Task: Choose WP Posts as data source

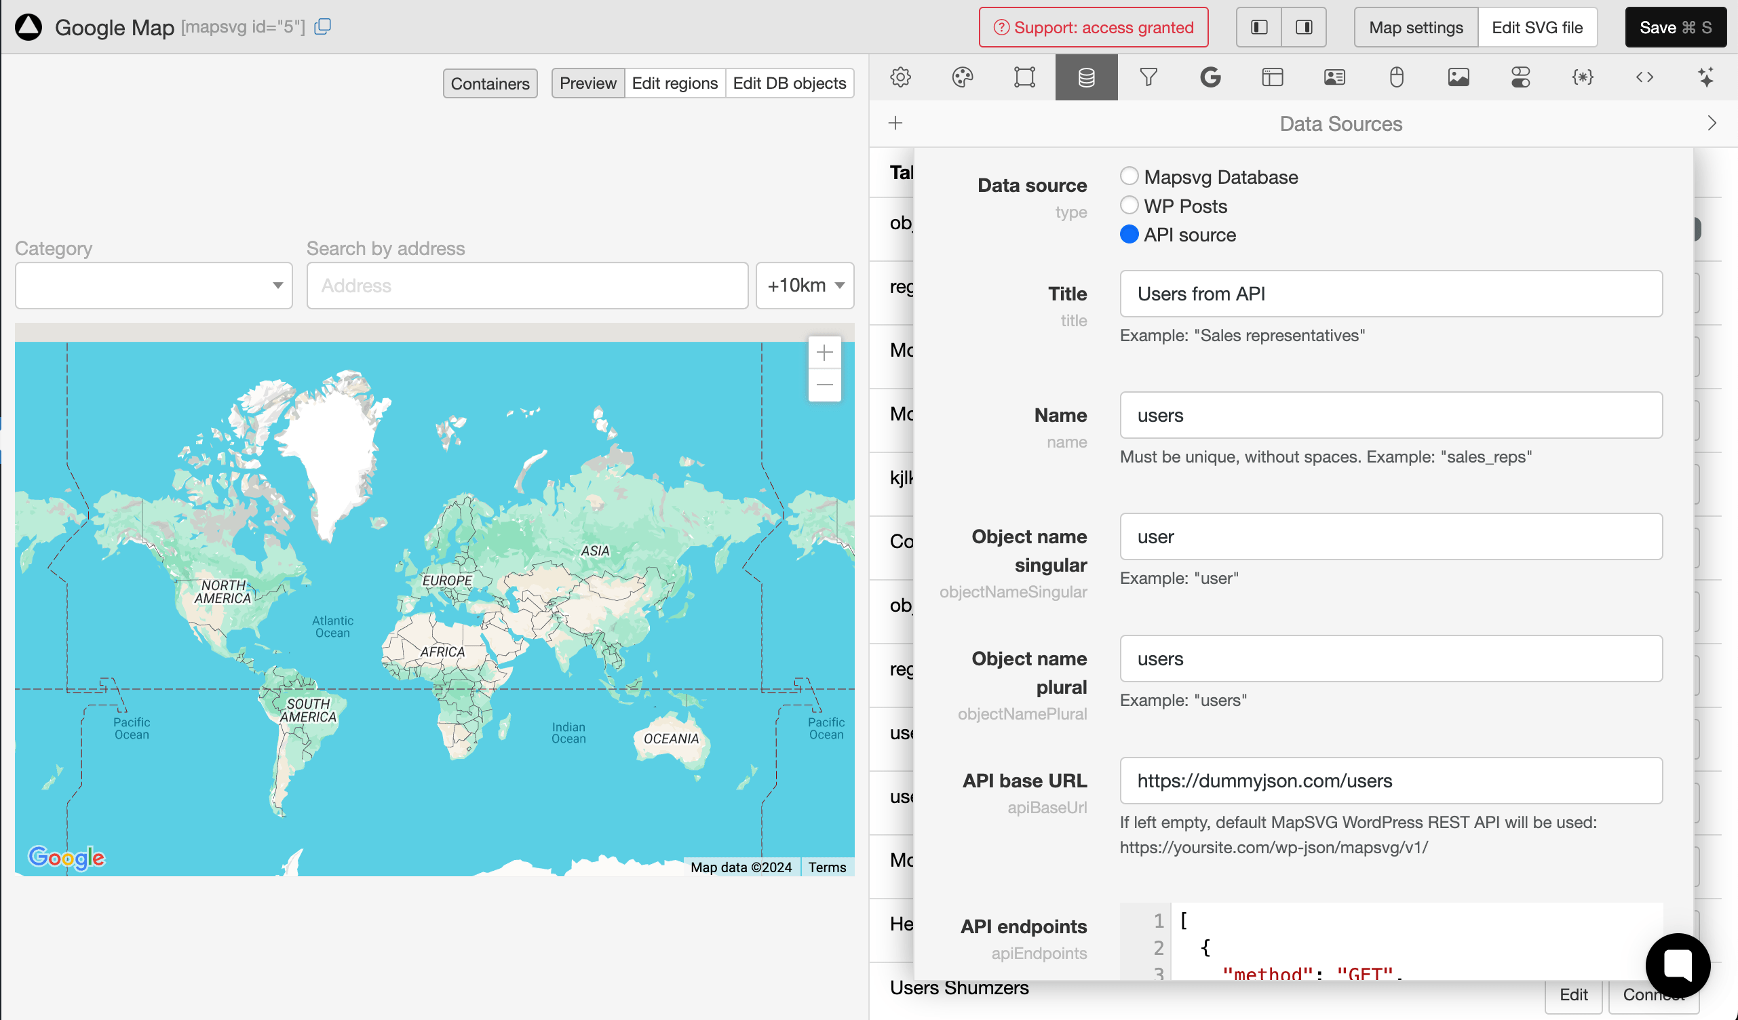Action: [x=1129, y=205]
